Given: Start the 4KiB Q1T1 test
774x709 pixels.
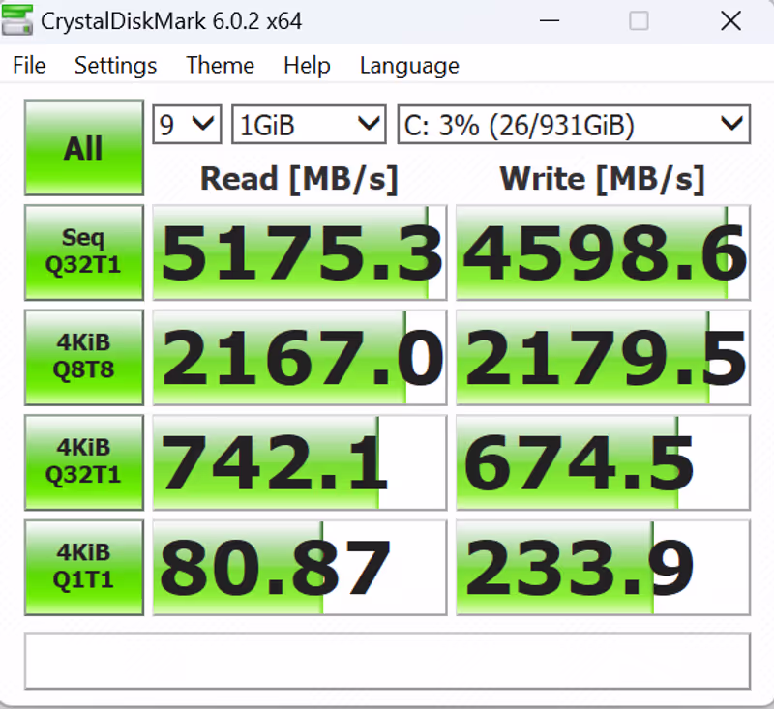Looking at the screenshot, I should [84, 567].
